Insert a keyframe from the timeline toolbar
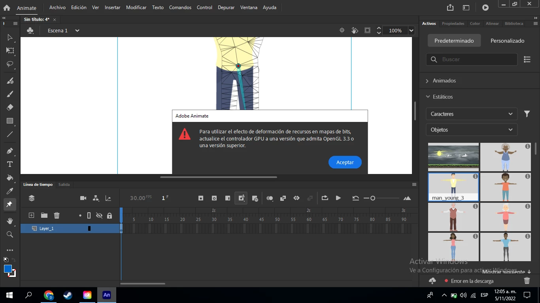This screenshot has width=540, height=303. pos(201,198)
